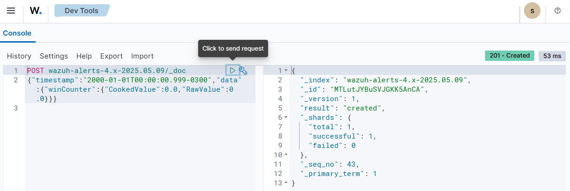Toggle fold arrow at response line 13
The image size is (570, 191).
(x=286, y=183)
